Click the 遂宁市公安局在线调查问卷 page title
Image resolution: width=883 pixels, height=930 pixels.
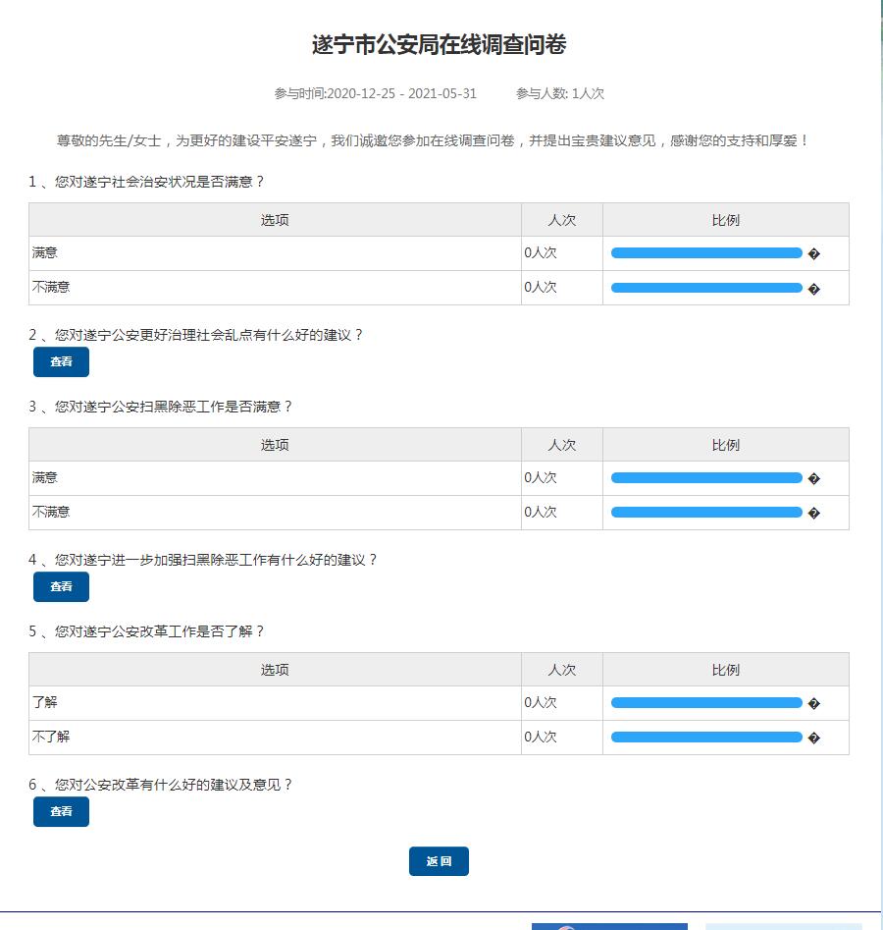tap(439, 45)
